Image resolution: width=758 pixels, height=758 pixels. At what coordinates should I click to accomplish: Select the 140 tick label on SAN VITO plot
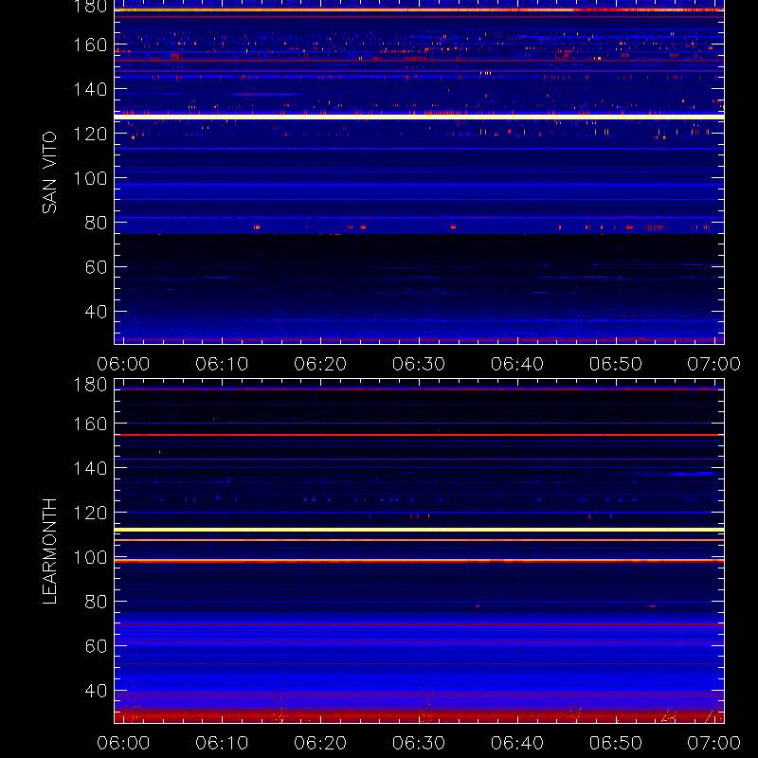point(90,89)
